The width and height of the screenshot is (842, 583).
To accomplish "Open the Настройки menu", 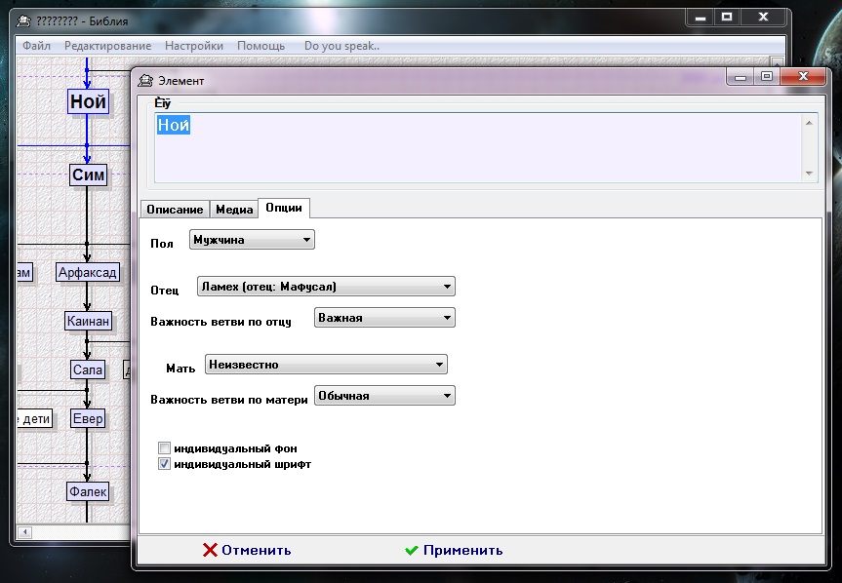I will [193, 46].
